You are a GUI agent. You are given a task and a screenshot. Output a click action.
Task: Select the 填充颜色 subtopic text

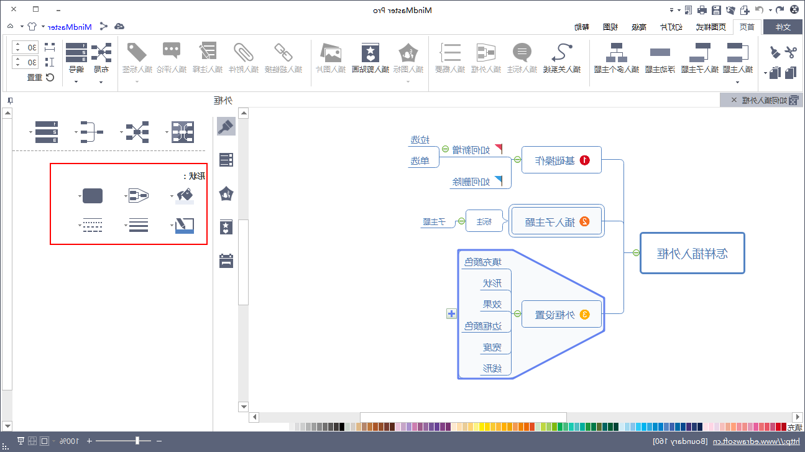tap(482, 262)
